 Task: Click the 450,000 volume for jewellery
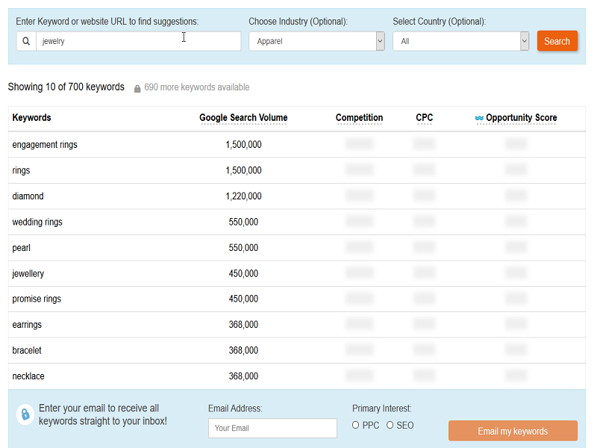tap(243, 273)
